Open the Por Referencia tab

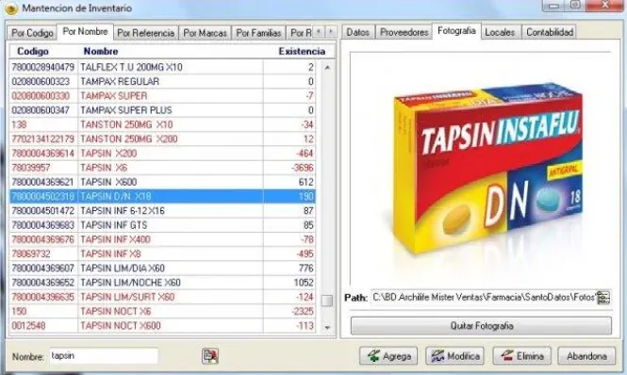(x=145, y=33)
